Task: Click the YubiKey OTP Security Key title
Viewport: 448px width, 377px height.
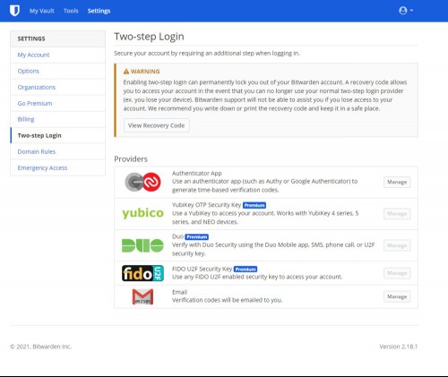Action: tap(206, 205)
